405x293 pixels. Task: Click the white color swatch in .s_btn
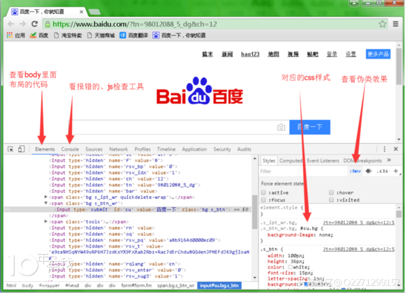coord(290,267)
